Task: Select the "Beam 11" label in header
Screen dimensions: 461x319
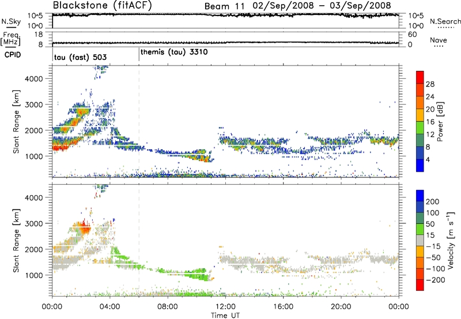Action: (224, 6)
